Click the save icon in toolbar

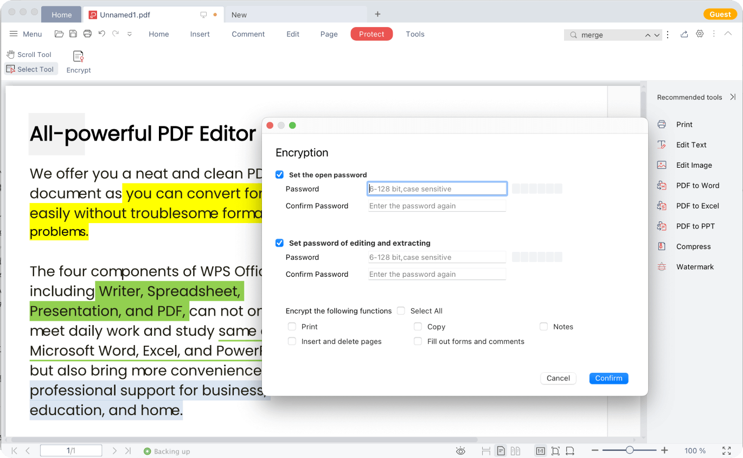coord(73,34)
